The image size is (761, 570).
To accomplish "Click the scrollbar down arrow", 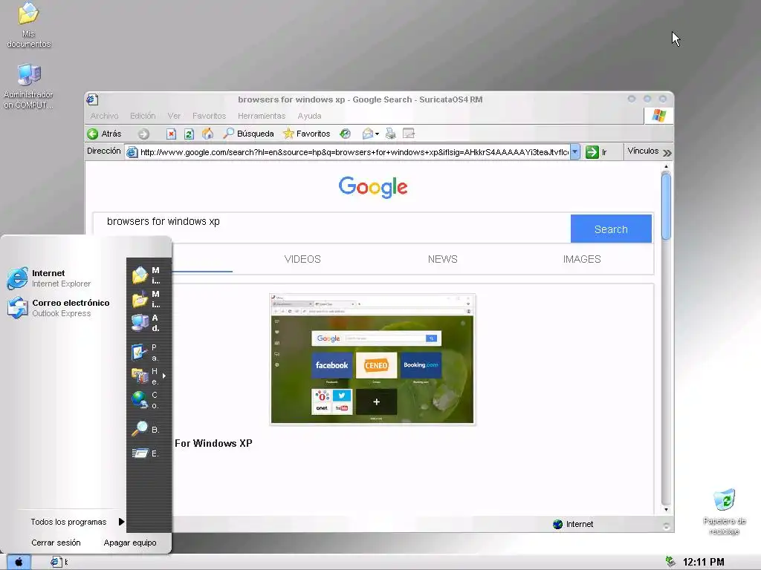I will pos(666,509).
